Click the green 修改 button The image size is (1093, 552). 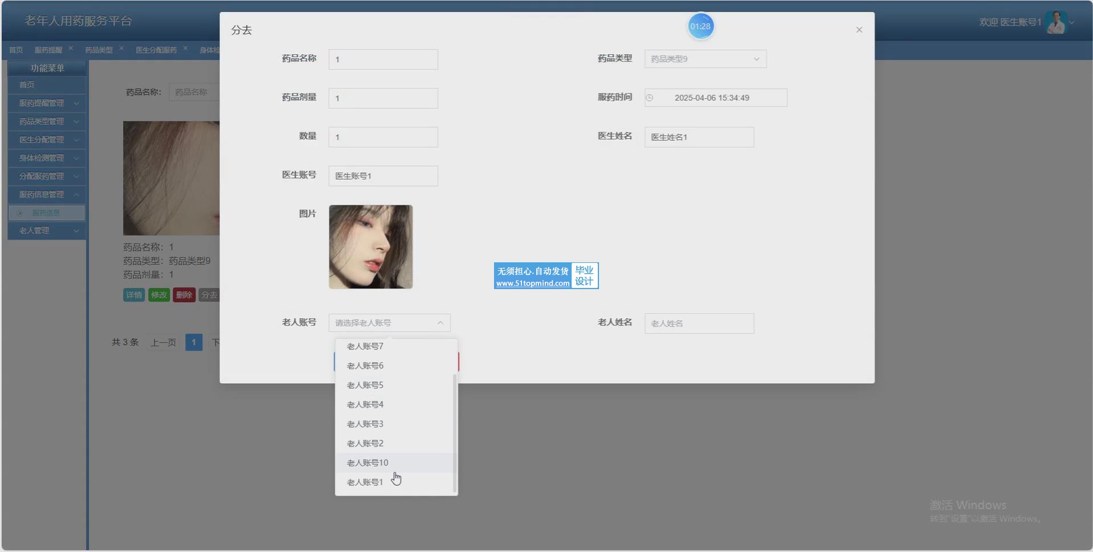[159, 295]
